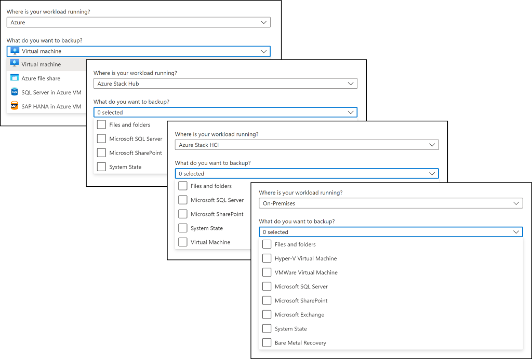Image resolution: width=532 pixels, height=359 pixels.
Task: Click the Virtual machine icon in the selected backup field
Action: (15, 51)
